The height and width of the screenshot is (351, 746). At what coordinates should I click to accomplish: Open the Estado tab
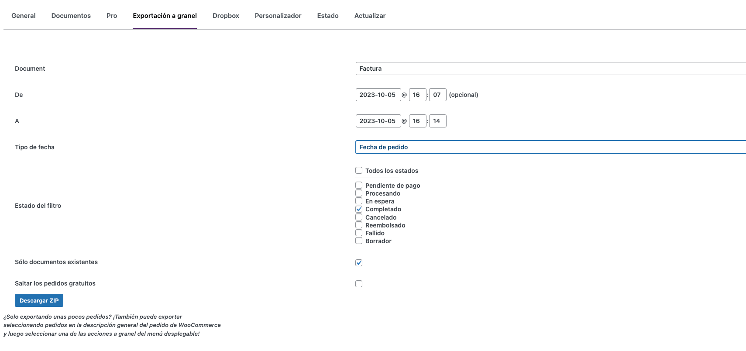328,16
